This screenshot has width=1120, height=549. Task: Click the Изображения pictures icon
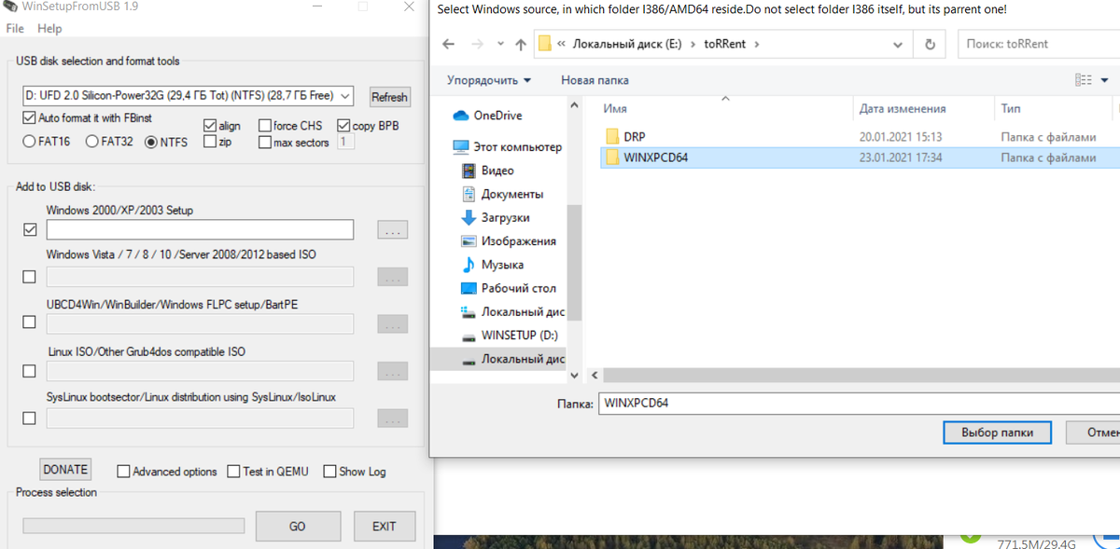tap(469, 240)
